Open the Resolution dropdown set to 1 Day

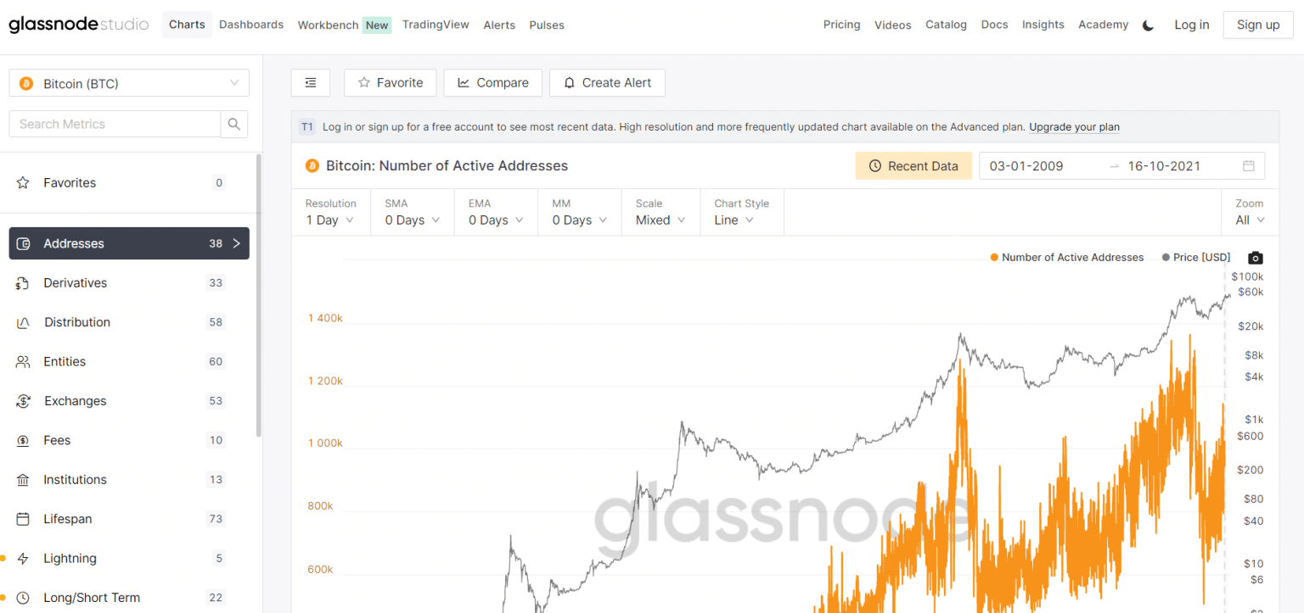pos(330,220)
